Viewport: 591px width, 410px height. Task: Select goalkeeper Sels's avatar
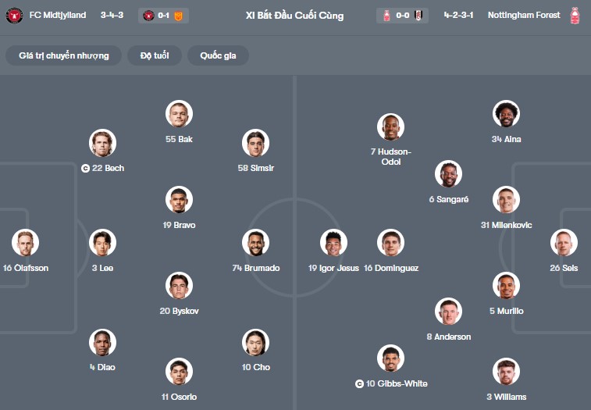[x=564, y=243]
